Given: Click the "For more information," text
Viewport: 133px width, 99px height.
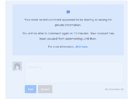Looking at the screenshot, I should 61,47.
